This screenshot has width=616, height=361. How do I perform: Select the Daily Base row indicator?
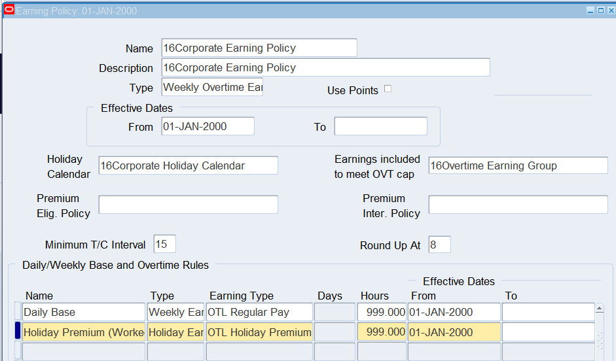tap(18, 312)
